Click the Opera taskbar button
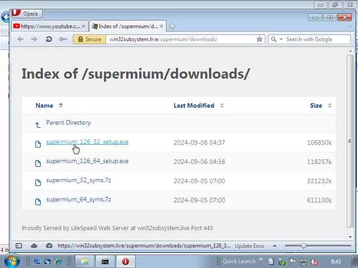358x268 pixels. click(126, 262)
